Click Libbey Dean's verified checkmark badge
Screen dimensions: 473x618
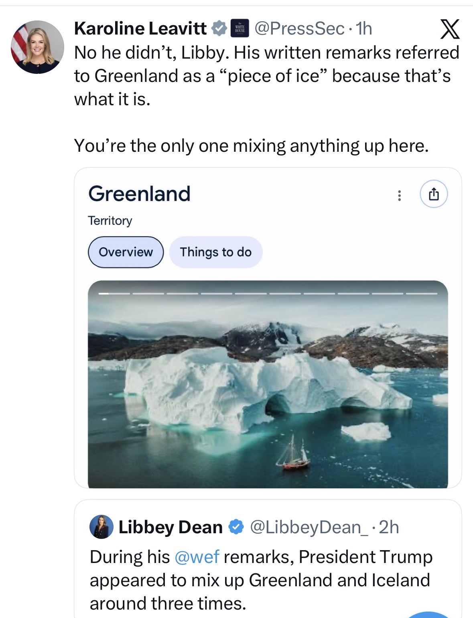(x=236, y=527)
